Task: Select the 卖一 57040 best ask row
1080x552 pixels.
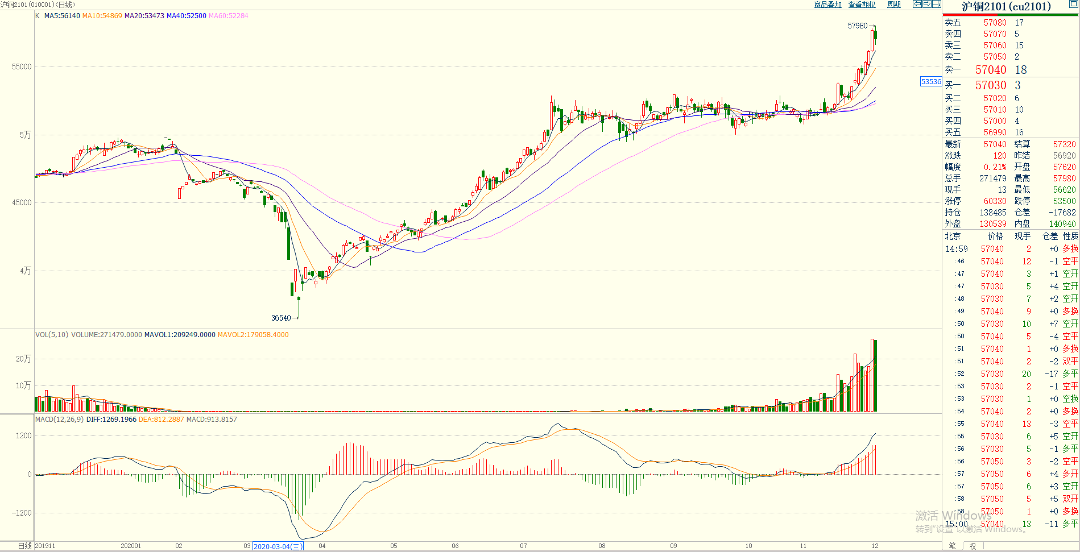Action: (x=1011, y=70)
